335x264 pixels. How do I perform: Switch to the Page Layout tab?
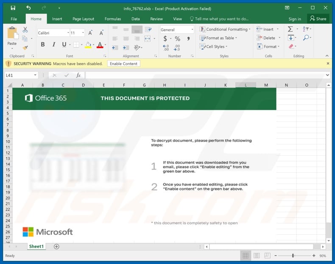pos(83,19)
